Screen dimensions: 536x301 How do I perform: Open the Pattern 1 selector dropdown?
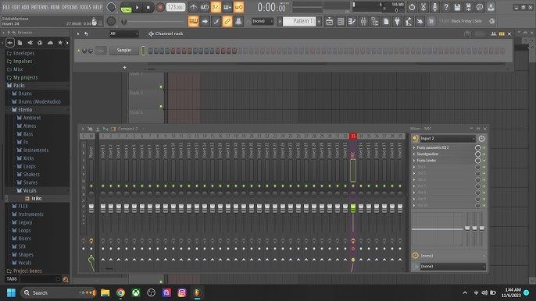click(299, 21)
